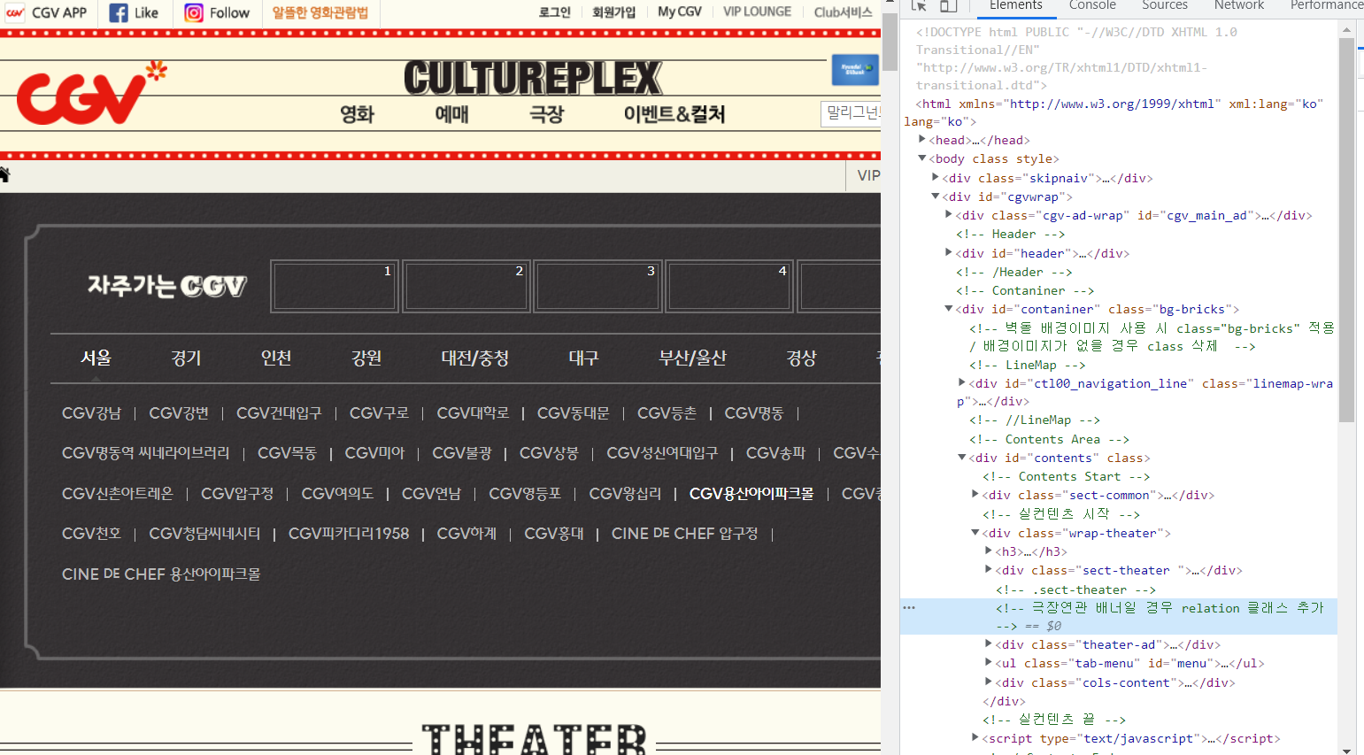Screen dimensions: 1364x755
Task: Click the movie search input field
Action: [851, 113]
